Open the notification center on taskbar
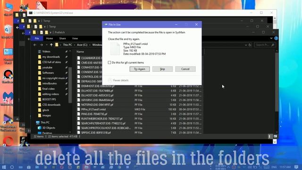Viewport: 302px width, 170px height. click(x=296, y=167)
